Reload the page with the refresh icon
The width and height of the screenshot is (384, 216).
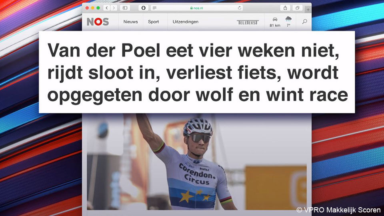pos(240,8)
